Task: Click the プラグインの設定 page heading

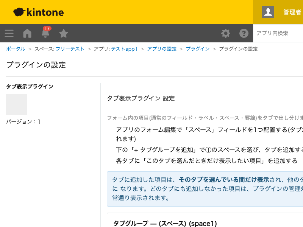Action: 36,65
